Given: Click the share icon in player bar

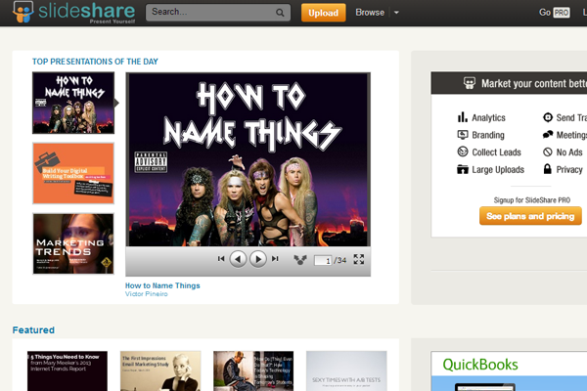Looking at the screenshot, I should pos(300,259).
